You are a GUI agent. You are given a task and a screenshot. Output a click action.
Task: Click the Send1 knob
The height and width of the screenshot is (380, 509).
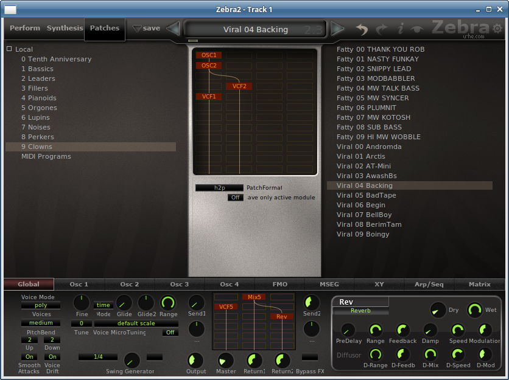(x=197, y=303)
